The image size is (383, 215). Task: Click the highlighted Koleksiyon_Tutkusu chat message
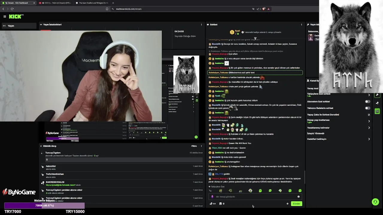click(x=255, y=73)
